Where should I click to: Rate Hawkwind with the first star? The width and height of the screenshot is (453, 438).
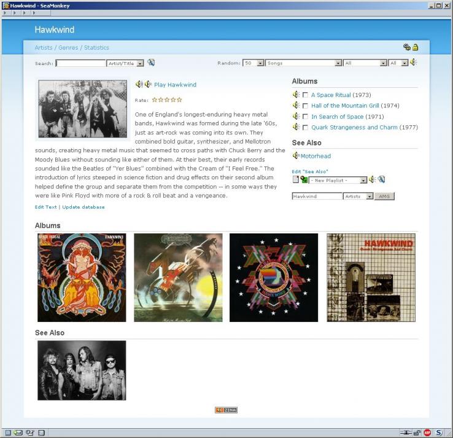point(155,100)
